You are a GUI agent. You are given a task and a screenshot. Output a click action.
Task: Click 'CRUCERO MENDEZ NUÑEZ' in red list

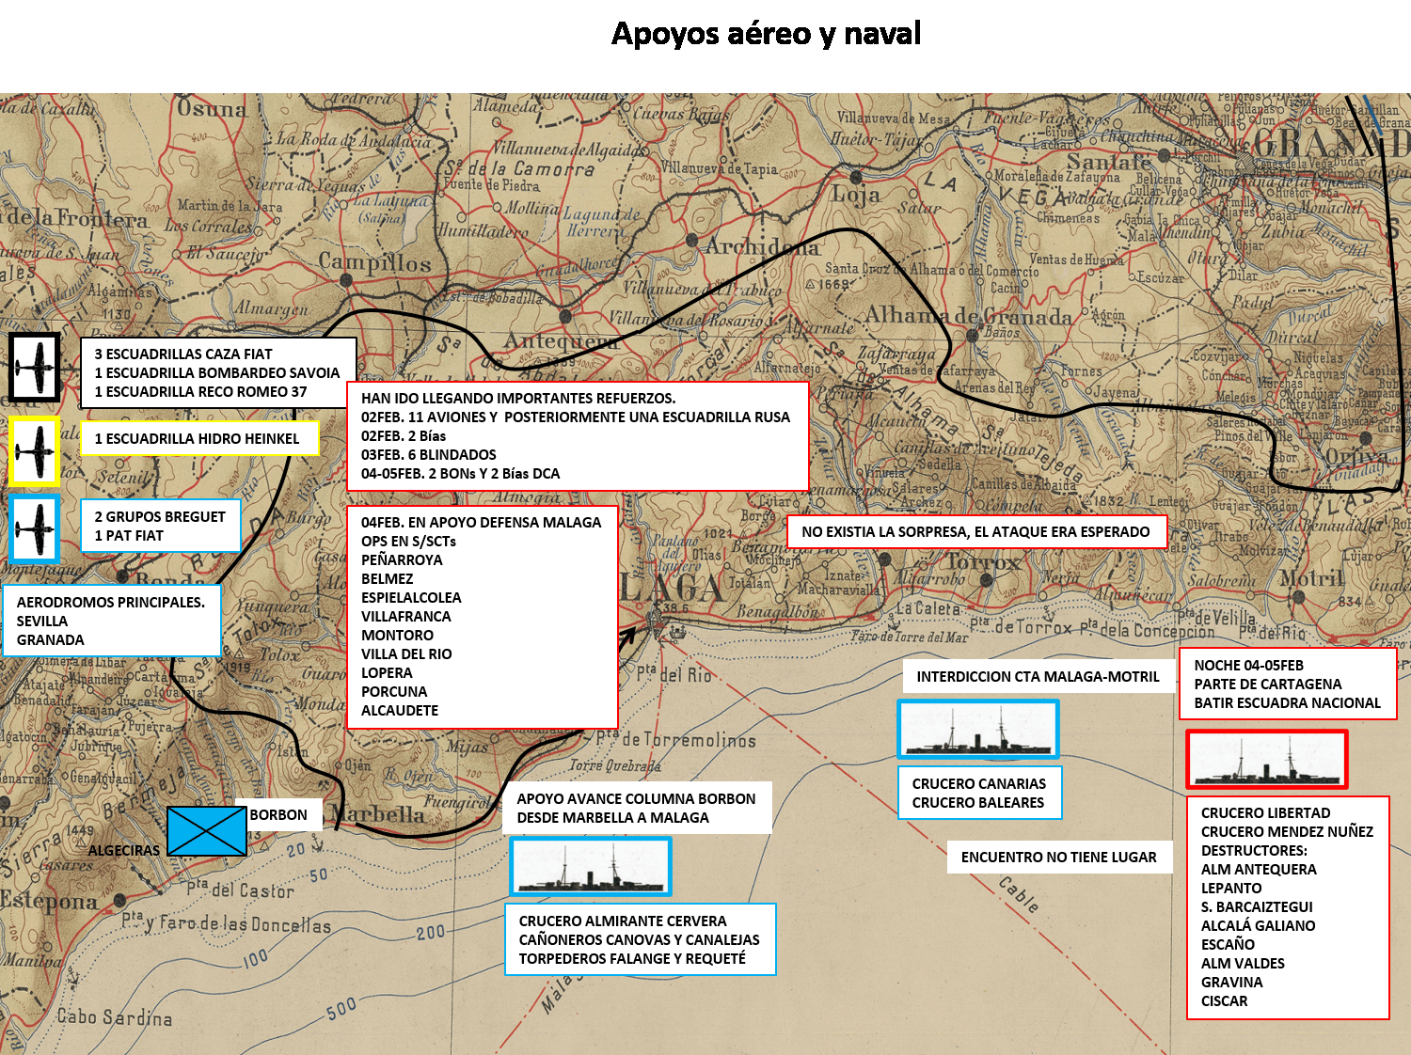point(1287,832)
